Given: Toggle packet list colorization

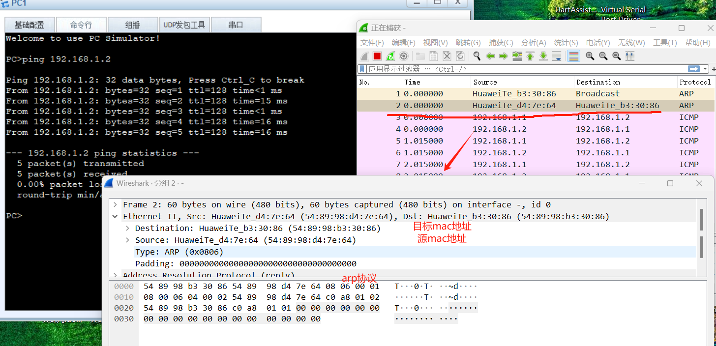Looking at the screenshot, I should [573, 56].
